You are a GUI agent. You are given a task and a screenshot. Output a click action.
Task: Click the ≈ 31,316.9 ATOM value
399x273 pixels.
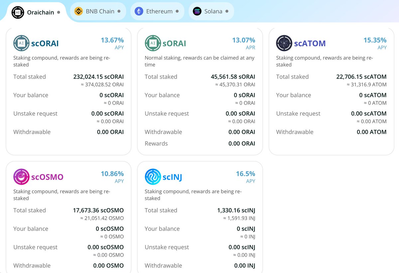click(x=366, y=85)
